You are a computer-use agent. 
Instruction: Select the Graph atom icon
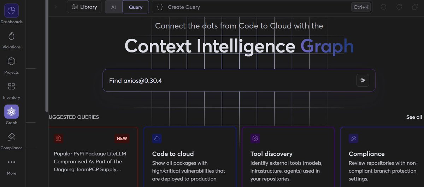click(11, 112)
